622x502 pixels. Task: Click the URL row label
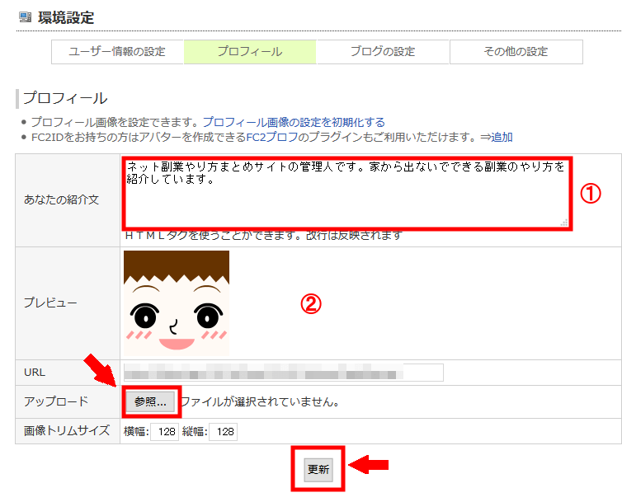[x=35, y=373]
